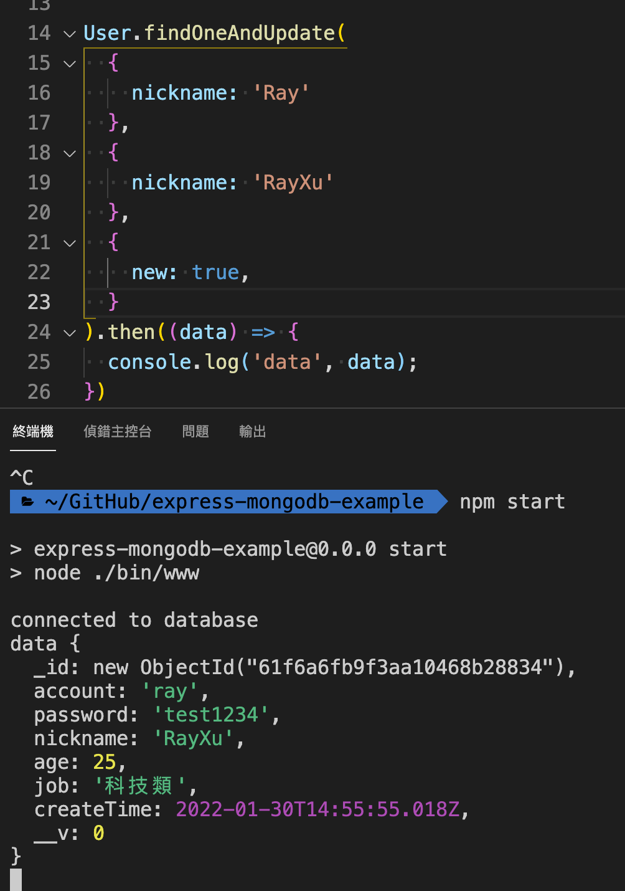Select the 輸出 tab
This screenshot has width=625, height=891.
[252, 431]
